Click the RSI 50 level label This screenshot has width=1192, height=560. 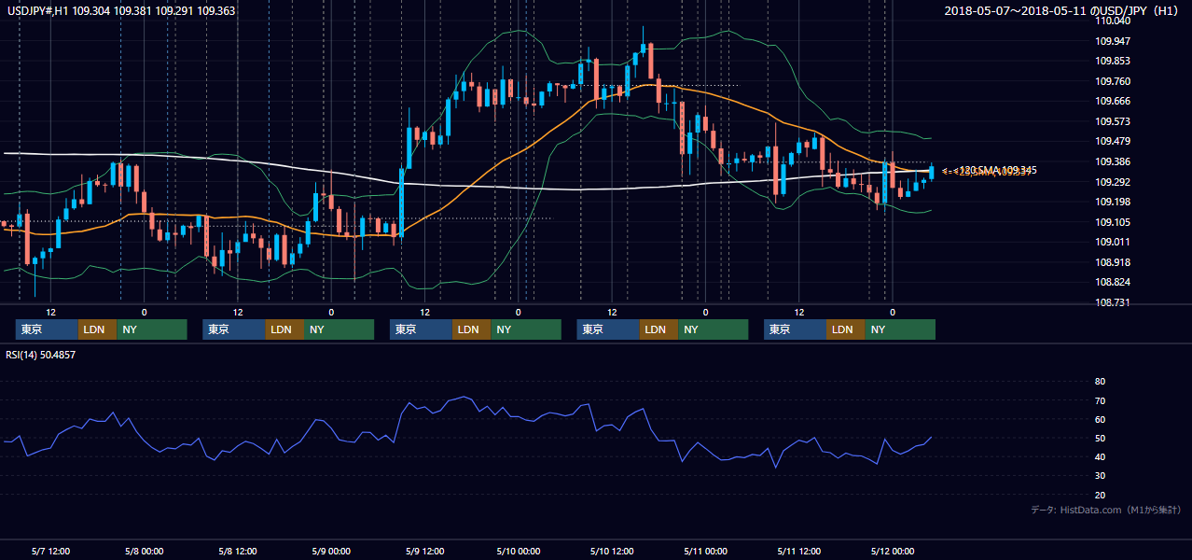coord(1100,438)
